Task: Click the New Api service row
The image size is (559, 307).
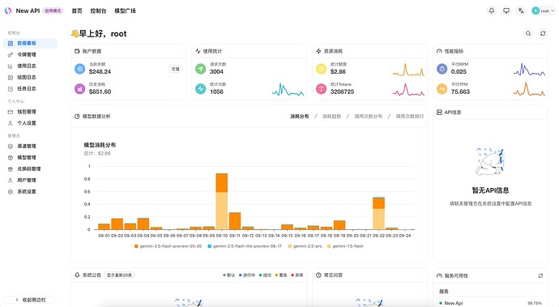Action: [x=490, y=303]
